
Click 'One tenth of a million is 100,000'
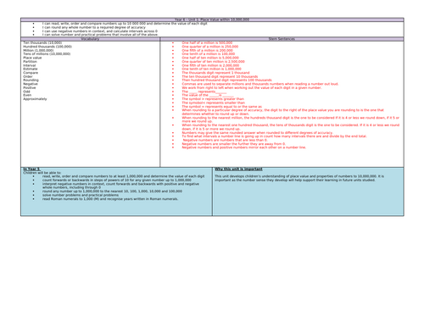(x=209, y=54)
